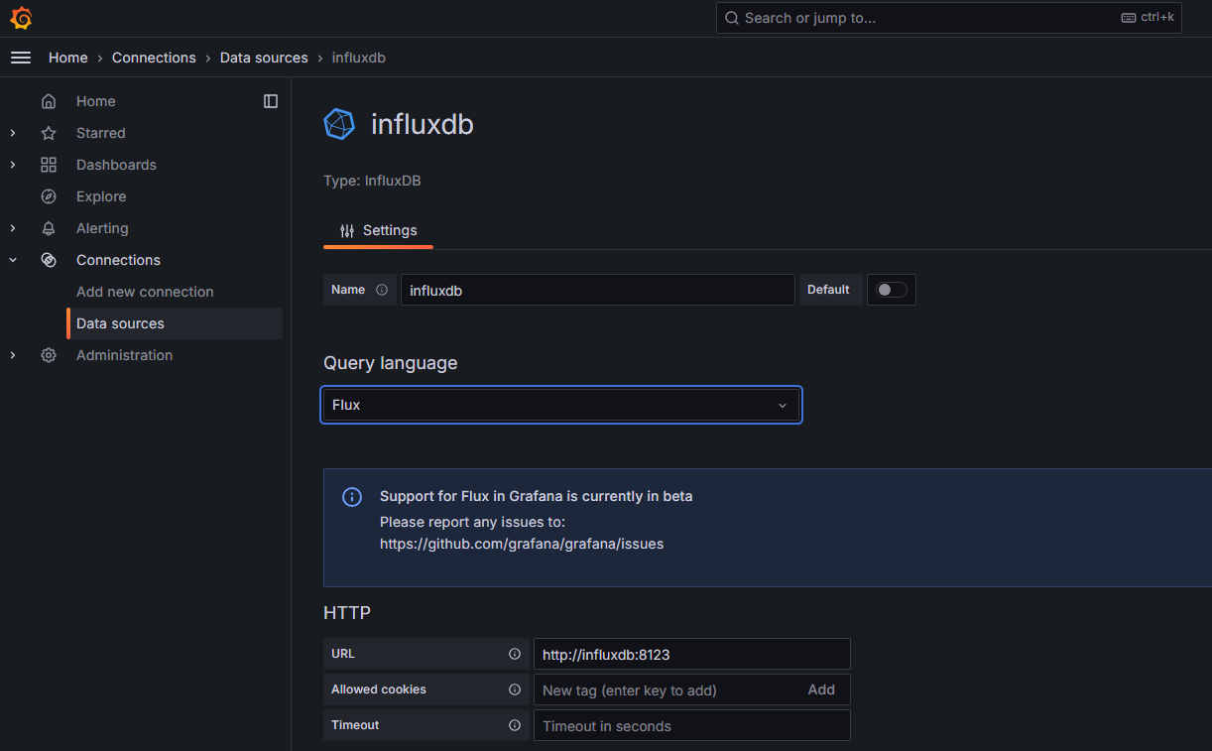Image resolution: width=1212 pixels, height=751 pixels.
Task: Open Starred in the sidebar
Action: (x=101, y=133)
